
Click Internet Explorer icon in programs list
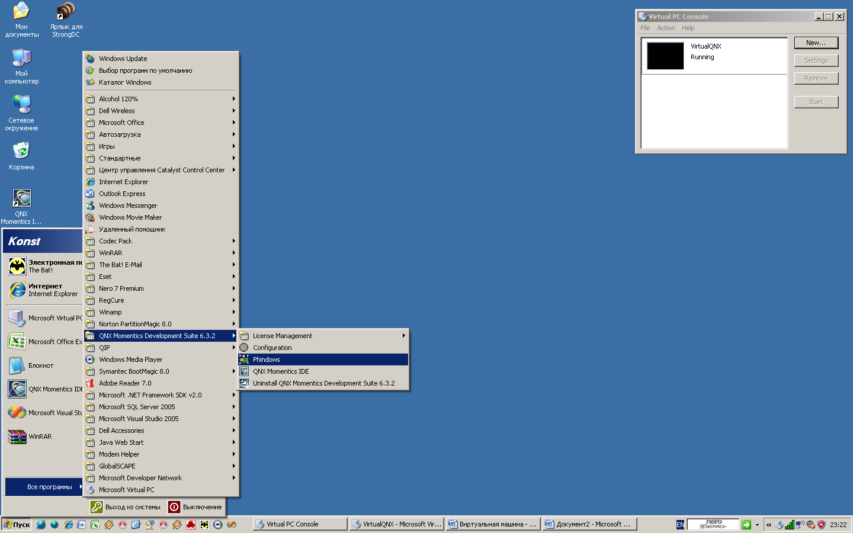pos(90,182)
